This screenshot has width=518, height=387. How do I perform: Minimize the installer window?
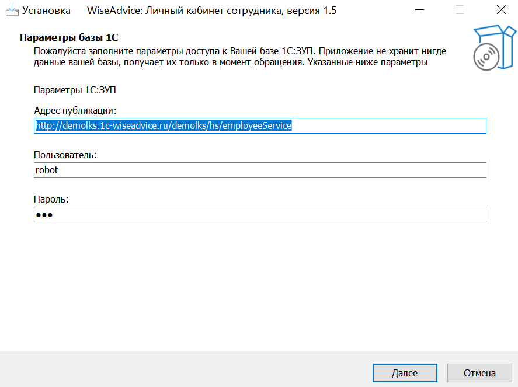coord(419,10)
